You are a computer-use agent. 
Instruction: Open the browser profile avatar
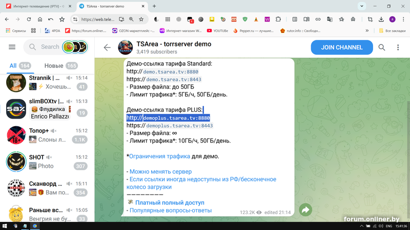[x=392, y=19]
